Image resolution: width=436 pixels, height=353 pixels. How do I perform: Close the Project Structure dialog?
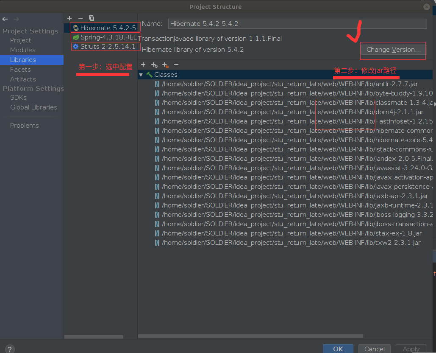click(x=427, y=7)
